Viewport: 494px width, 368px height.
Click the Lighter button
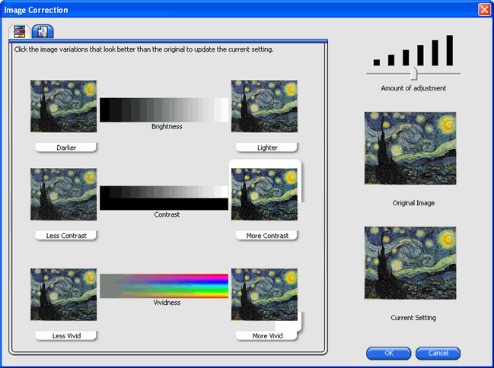267,148
